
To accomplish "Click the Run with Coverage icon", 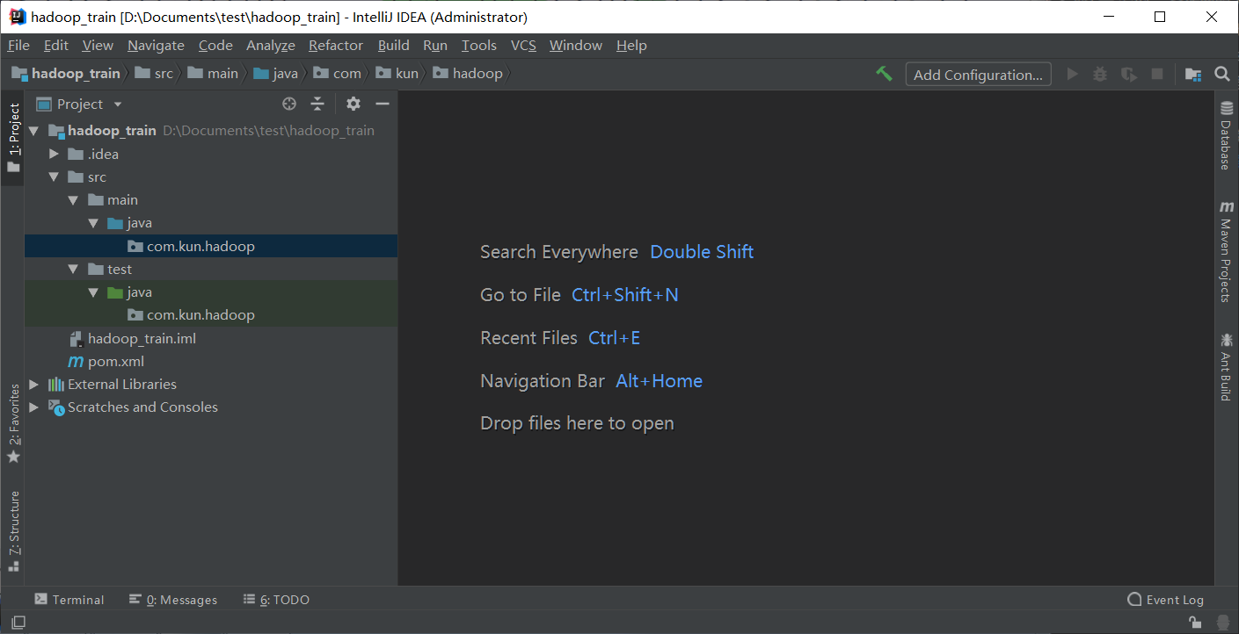I will pyautogui.click(x=1129, y=75).
